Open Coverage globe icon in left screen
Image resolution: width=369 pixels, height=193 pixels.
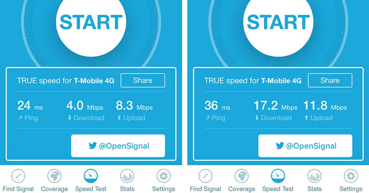point(54,176)
